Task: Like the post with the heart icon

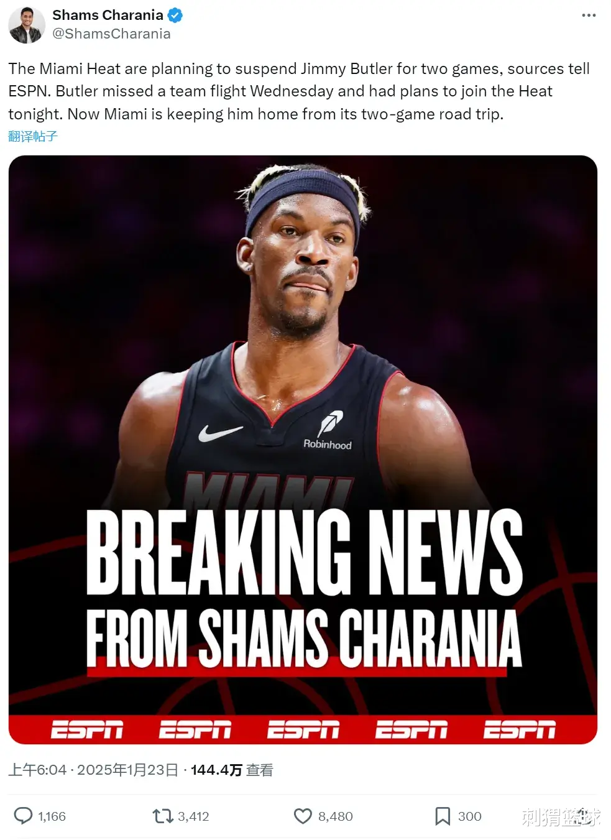Action: click(303, 816)
